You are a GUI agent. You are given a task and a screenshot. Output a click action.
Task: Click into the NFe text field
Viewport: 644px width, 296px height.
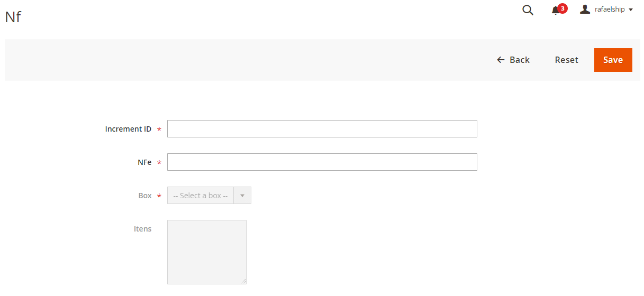tap(322, 162)
